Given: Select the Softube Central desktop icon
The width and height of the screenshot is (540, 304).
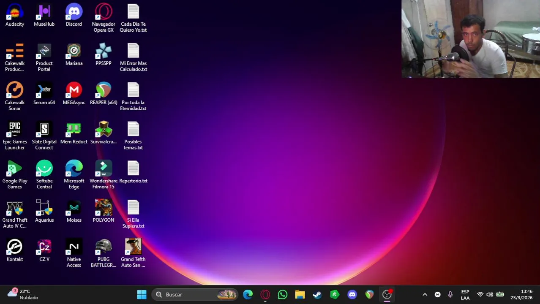Looking at the screenshot, I should [x=44, y=175].
